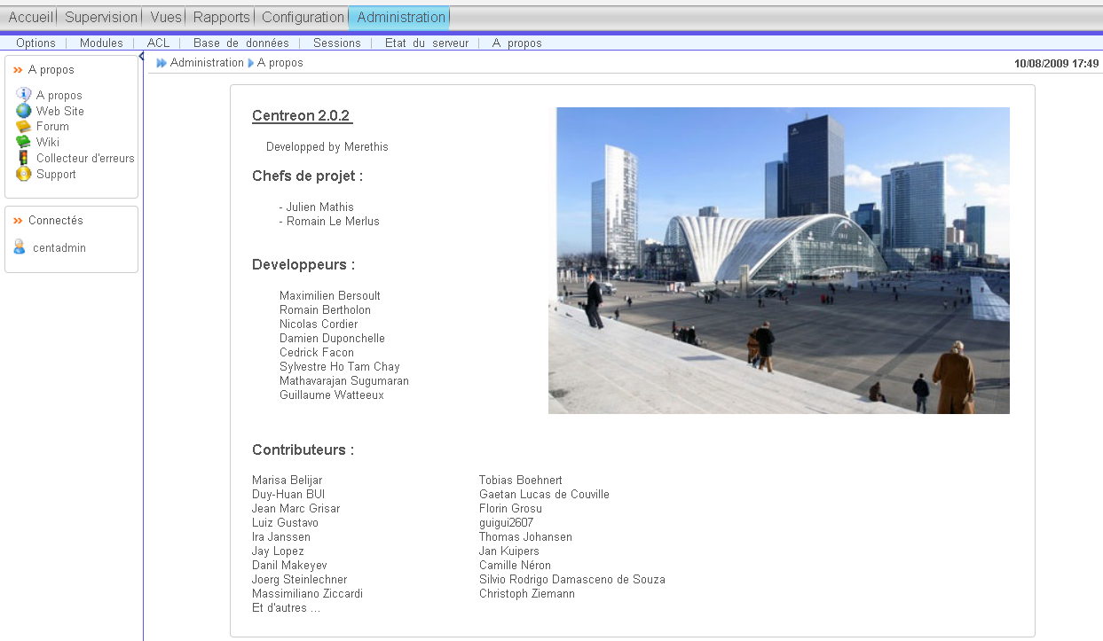The width and height of the screenshot is (1103, 641).
Task: Click the Forum icon in the sidebar
Action: (23, 127)
